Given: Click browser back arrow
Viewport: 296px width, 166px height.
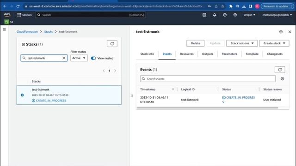Looking at the screenshot, I should pyautogui.click(x=5, y=6).
